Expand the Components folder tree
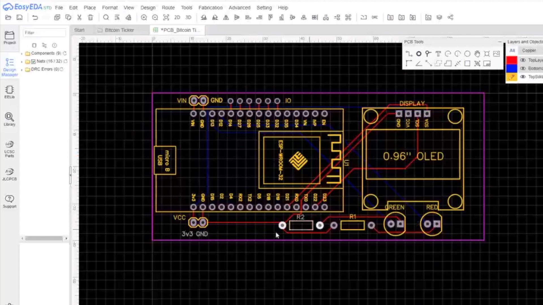Image resolution: width=543 pixels, height=305 pixels. (22, 53)
